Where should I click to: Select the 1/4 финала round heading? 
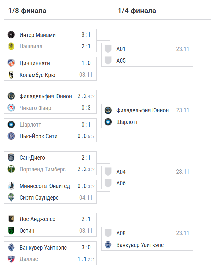[137, 11]
